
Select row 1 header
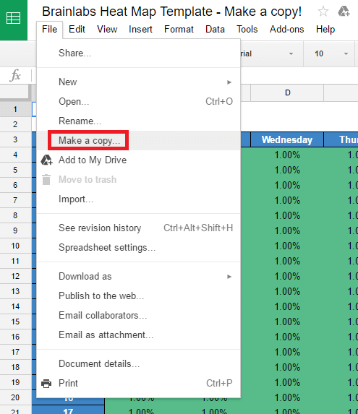15,109
